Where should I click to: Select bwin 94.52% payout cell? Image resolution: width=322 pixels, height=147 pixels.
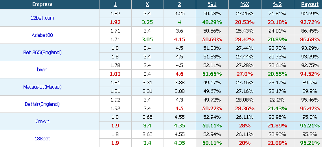tap(310, 74)
